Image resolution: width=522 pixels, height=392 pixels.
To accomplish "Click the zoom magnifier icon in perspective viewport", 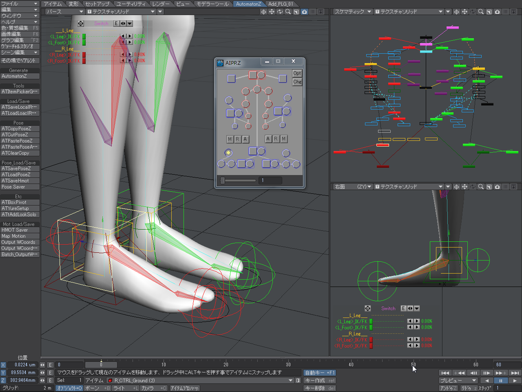I will point(288,12).
